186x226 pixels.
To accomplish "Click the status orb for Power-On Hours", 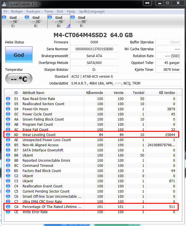I will (8, 109).
